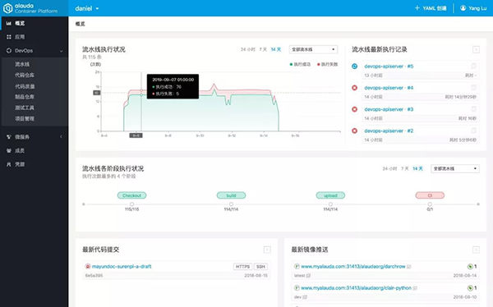Select 14 days tab in stage status

point(417,169)
